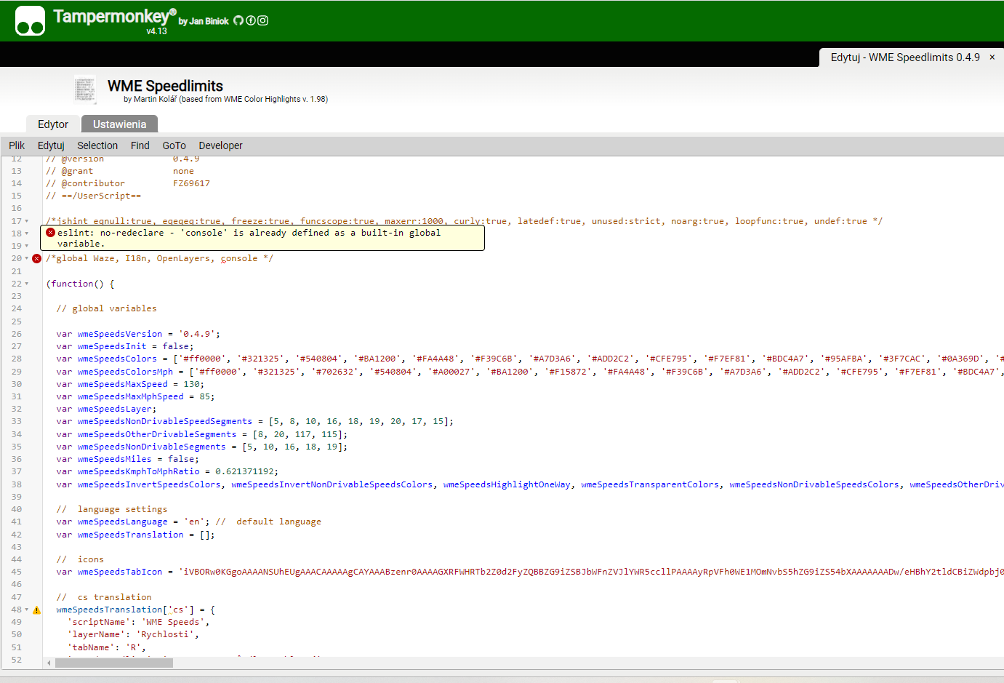Click the '// icons' comment line

[80, 559]
